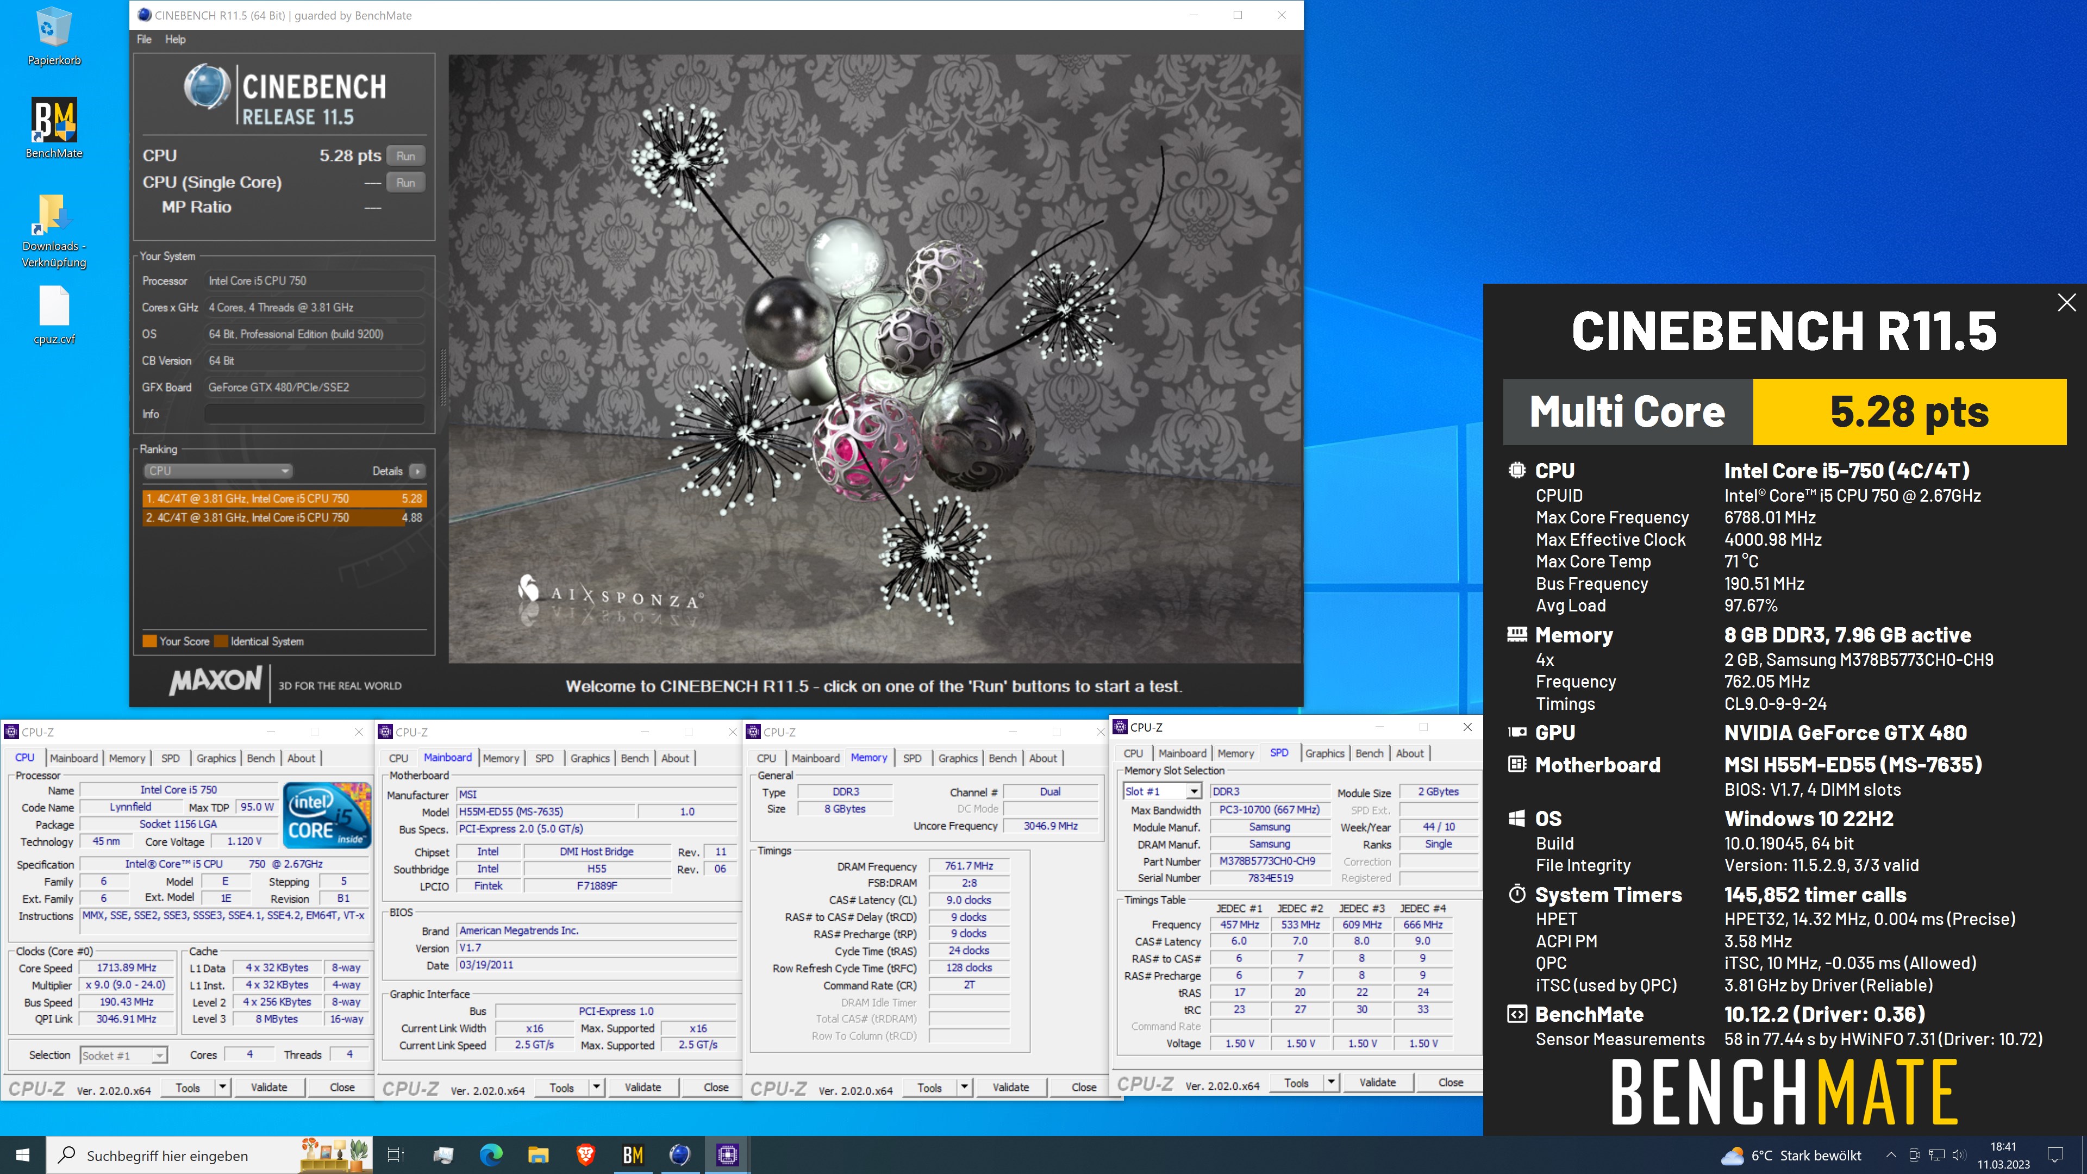The image size is (2087, 1174).
Task: Open Bench tab in the first CPU-Z window
Action: [261, 758]
